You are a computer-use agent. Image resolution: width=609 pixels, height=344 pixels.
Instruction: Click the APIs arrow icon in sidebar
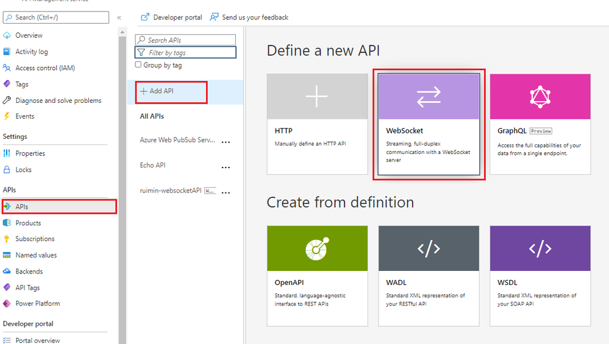coord(7,207)
